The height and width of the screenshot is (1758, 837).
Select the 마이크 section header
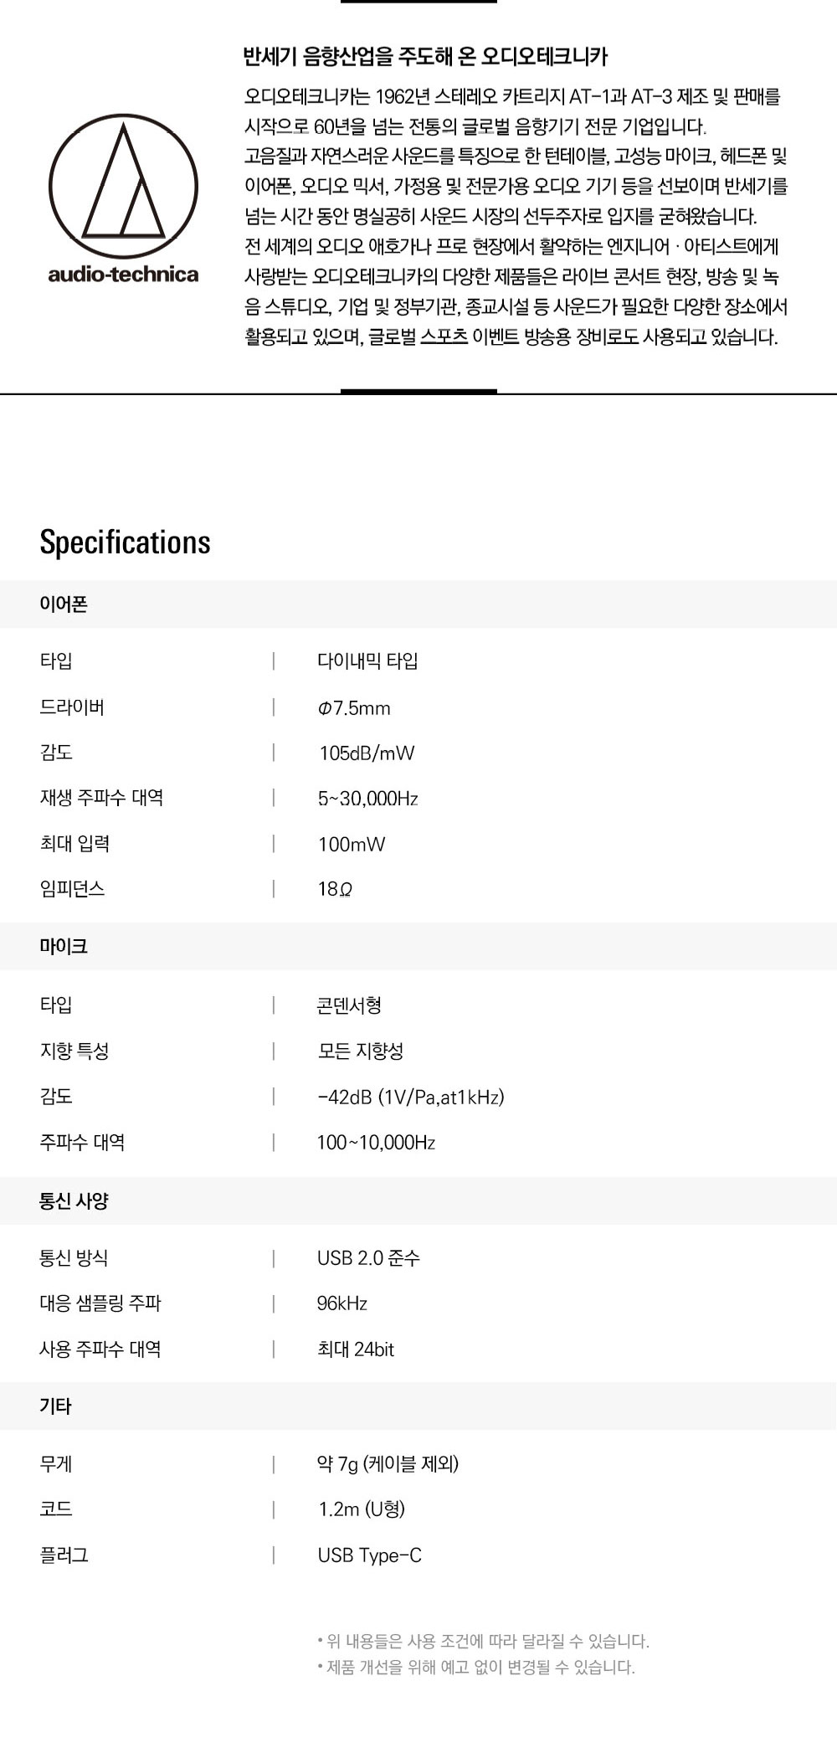coord(64,947)
